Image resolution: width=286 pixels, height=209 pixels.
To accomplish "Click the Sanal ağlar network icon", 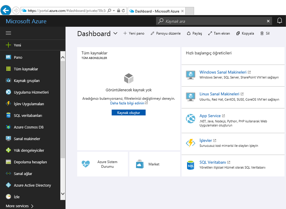I will tap(8, 173).
